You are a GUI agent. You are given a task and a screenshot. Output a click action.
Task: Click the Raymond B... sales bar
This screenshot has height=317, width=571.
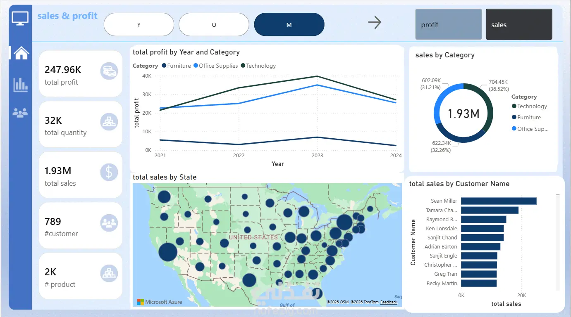[484, 219]
